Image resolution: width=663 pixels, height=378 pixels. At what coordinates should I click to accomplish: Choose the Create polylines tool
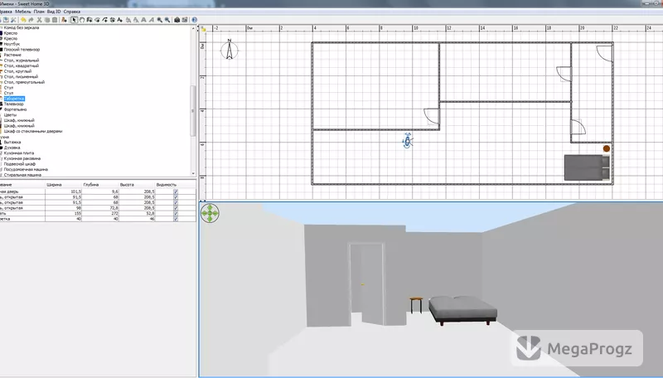point(105,20)
